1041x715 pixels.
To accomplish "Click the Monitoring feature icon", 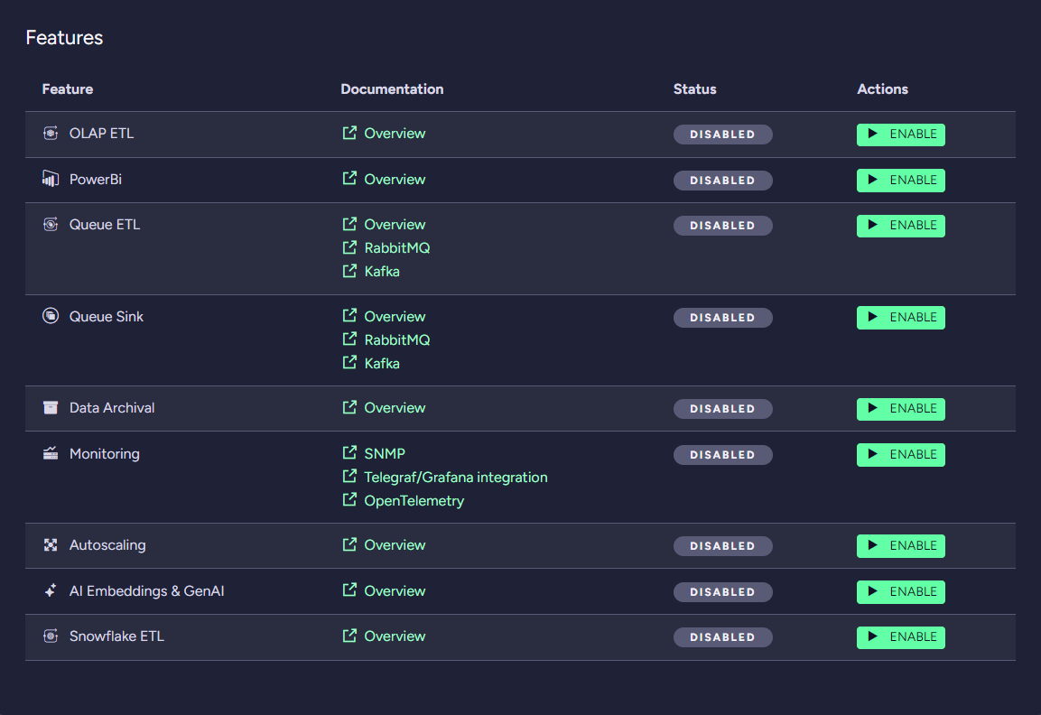I will pyautogui.click(x=51, y=453).
